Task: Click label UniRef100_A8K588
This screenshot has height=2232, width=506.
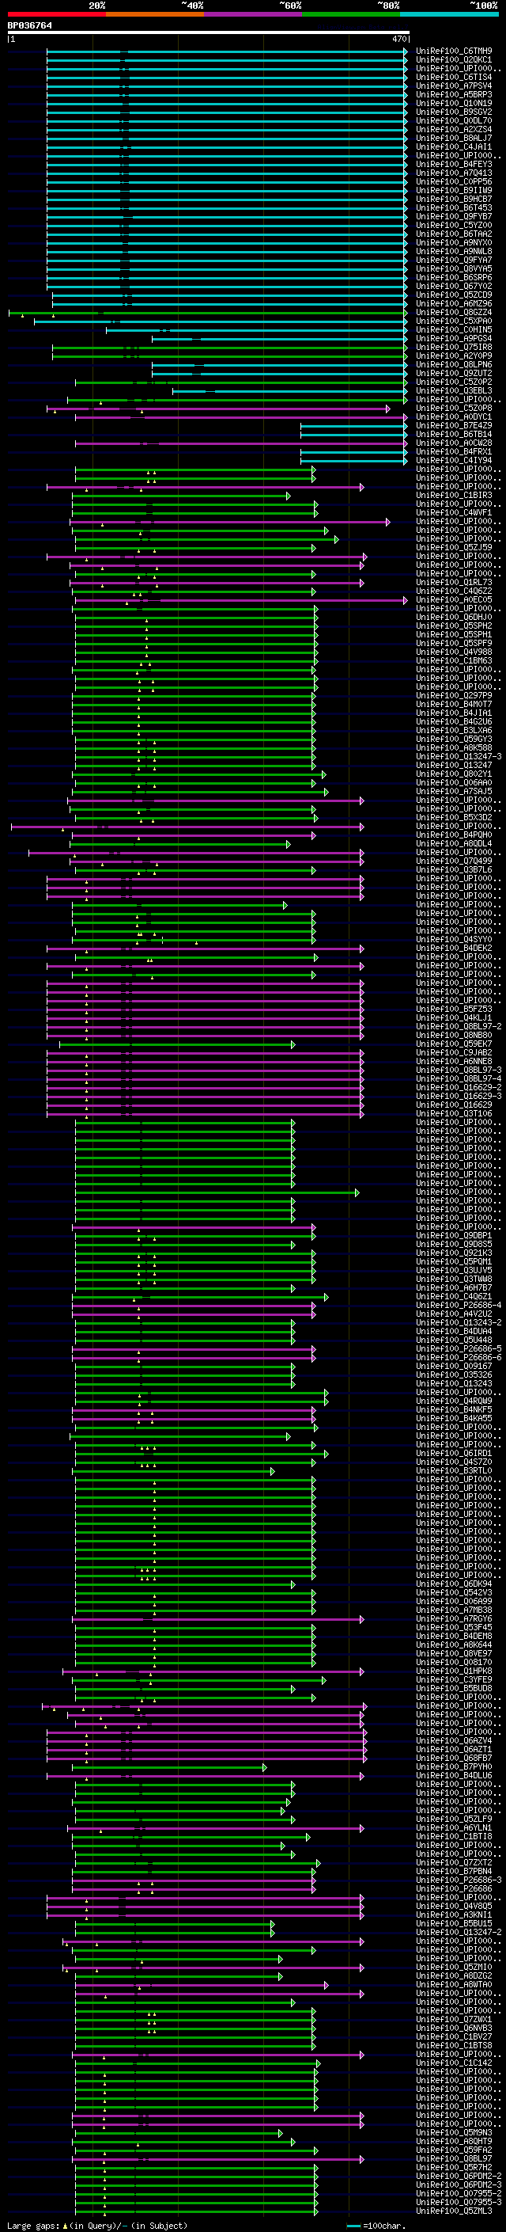Action: pos(454,747)
